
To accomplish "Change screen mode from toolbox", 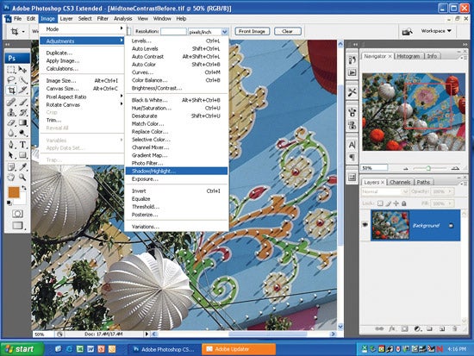I will click(x=18, y=225).
